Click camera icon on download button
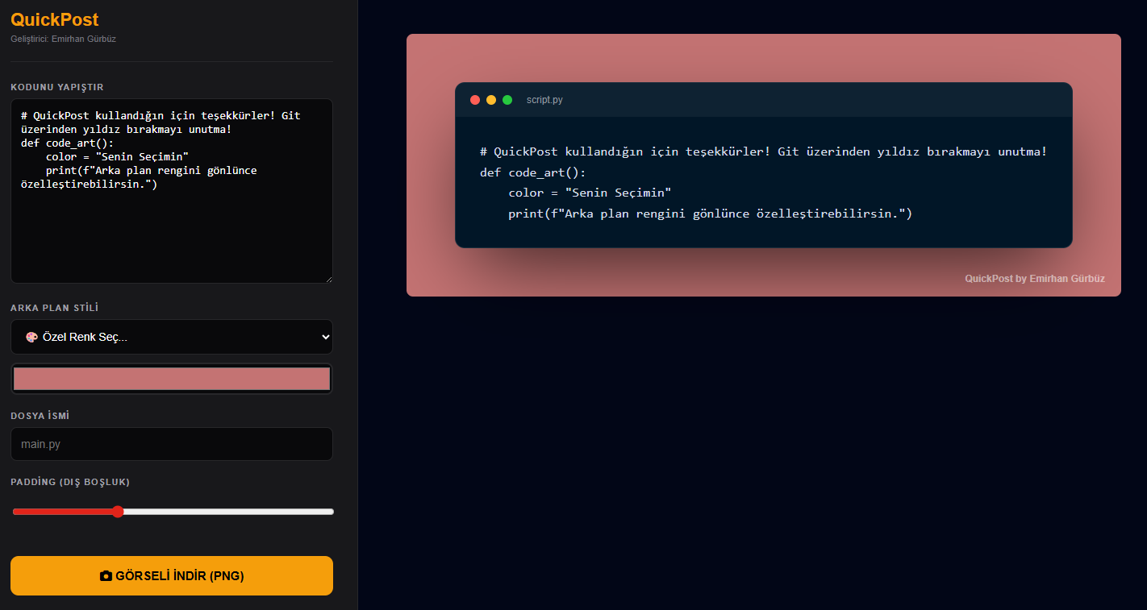The width and height of the screenshot is (1147, 610). tap(106, 576)
